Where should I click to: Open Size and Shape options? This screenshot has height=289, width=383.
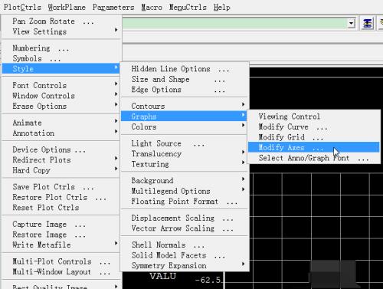[185, 80]
